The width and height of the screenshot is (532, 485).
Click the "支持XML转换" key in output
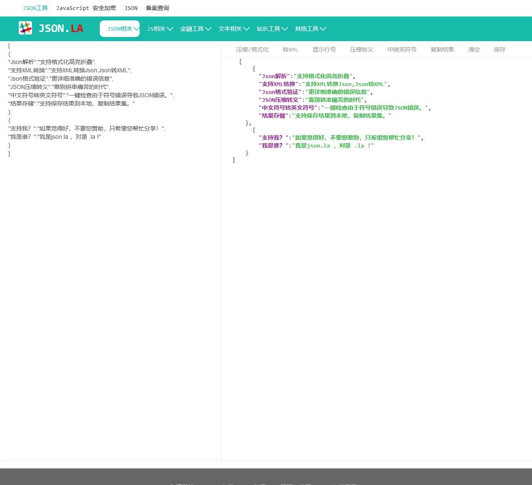[x=278, y=84]
